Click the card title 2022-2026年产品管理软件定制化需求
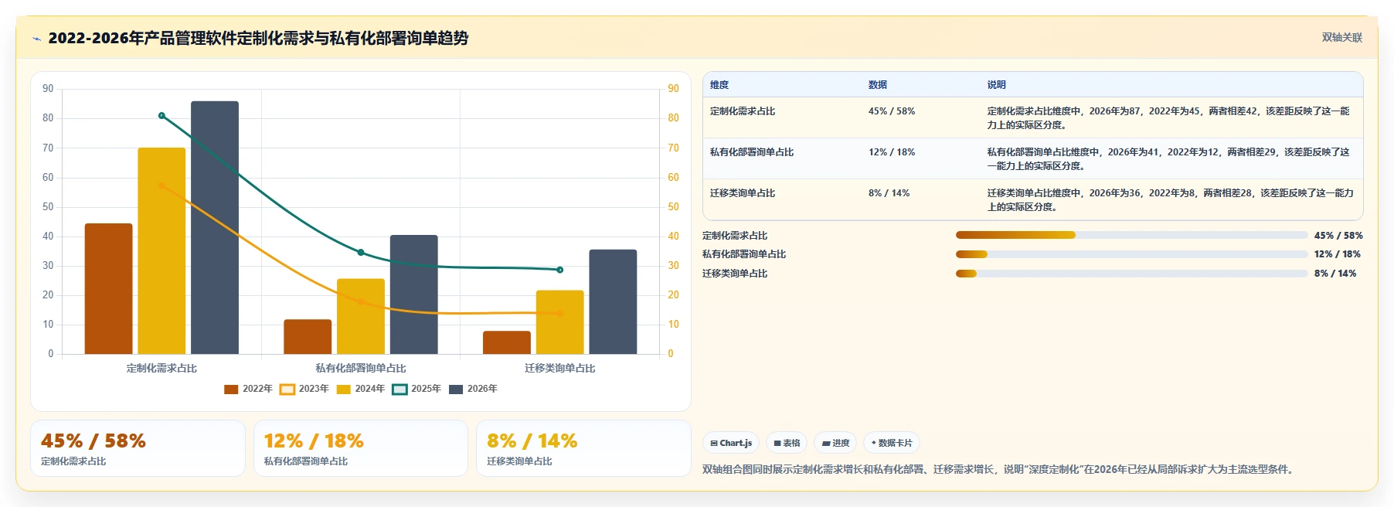 (x=258, y=38)
